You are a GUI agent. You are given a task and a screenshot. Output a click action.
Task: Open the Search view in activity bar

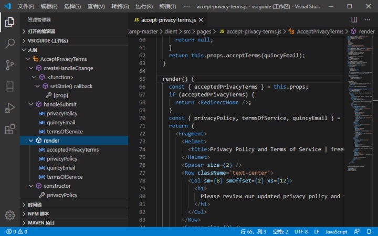pyautogui.click(x=9, y=44)
